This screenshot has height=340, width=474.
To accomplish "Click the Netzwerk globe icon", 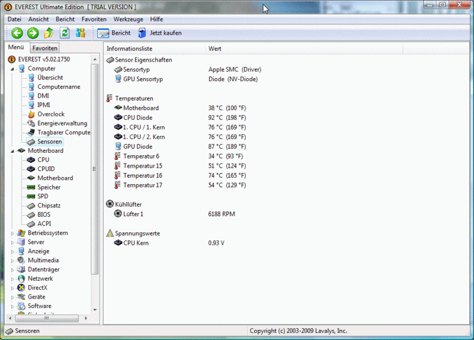I will [21, 278].
